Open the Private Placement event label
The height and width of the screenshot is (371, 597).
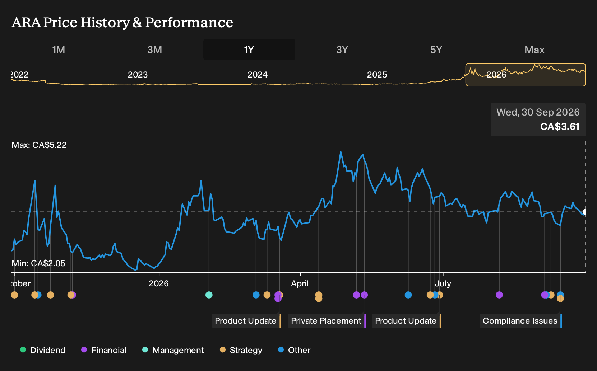click(327, 321)
